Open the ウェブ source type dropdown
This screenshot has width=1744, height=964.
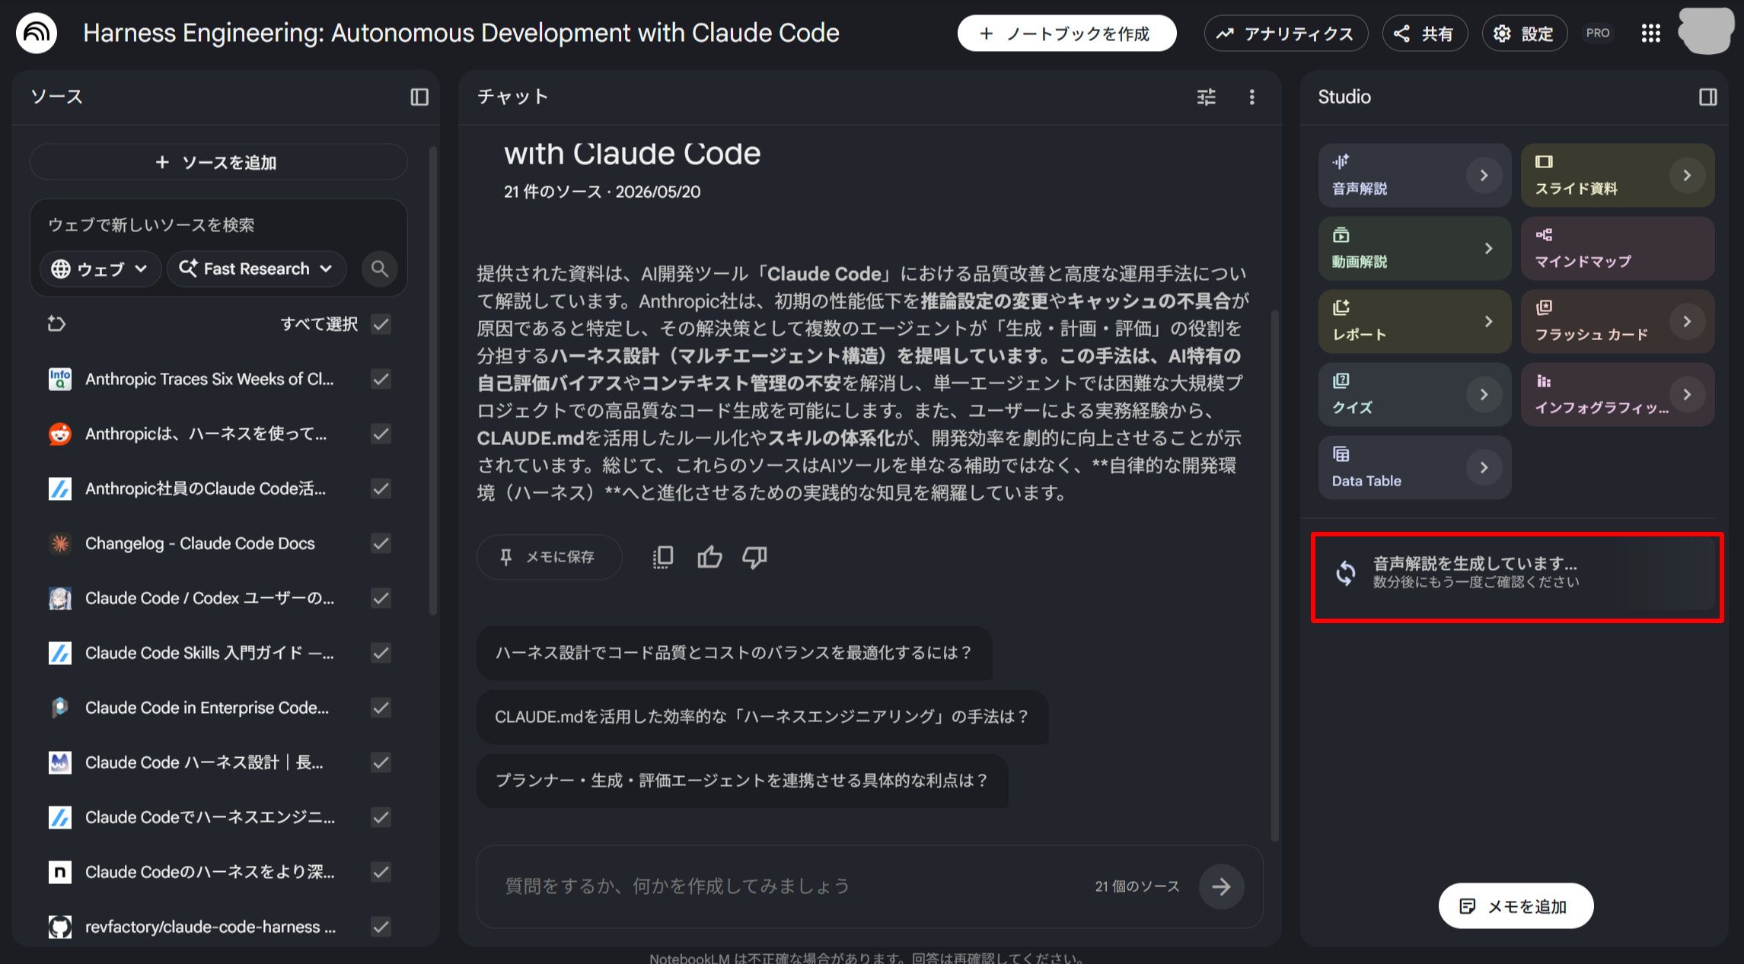pyautogui.click(x=100, y=269)
